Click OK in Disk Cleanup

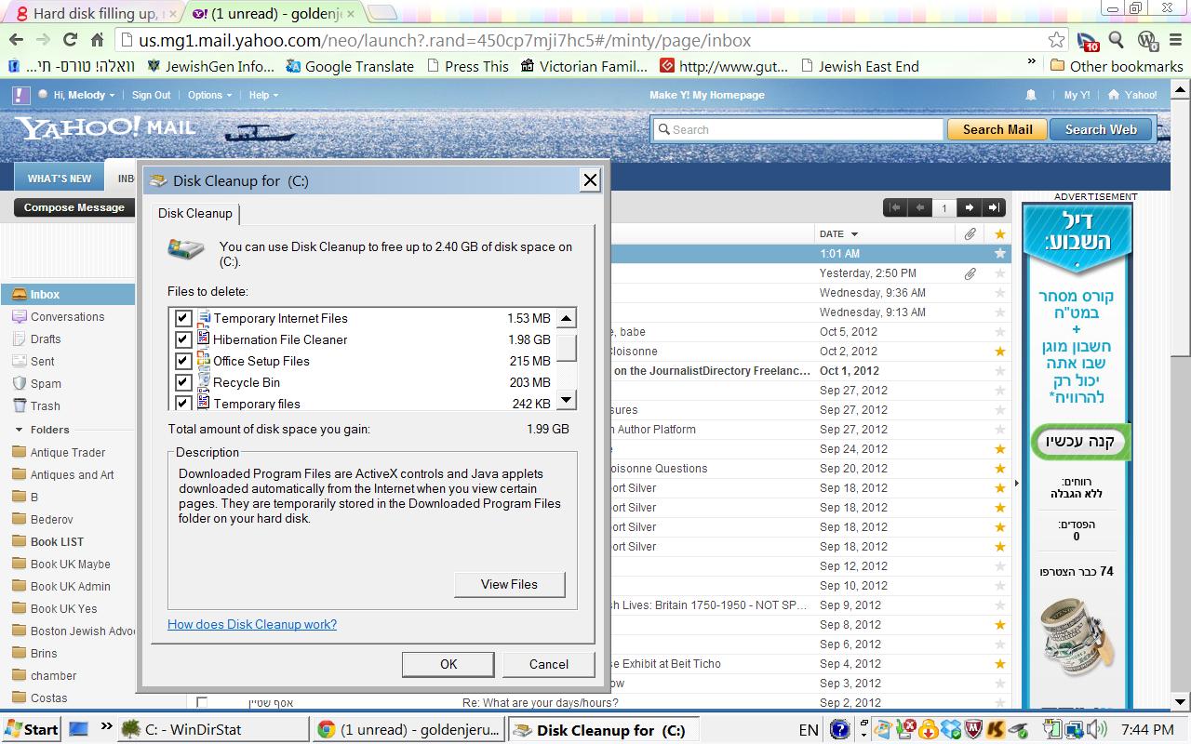[x=448, y=664]
